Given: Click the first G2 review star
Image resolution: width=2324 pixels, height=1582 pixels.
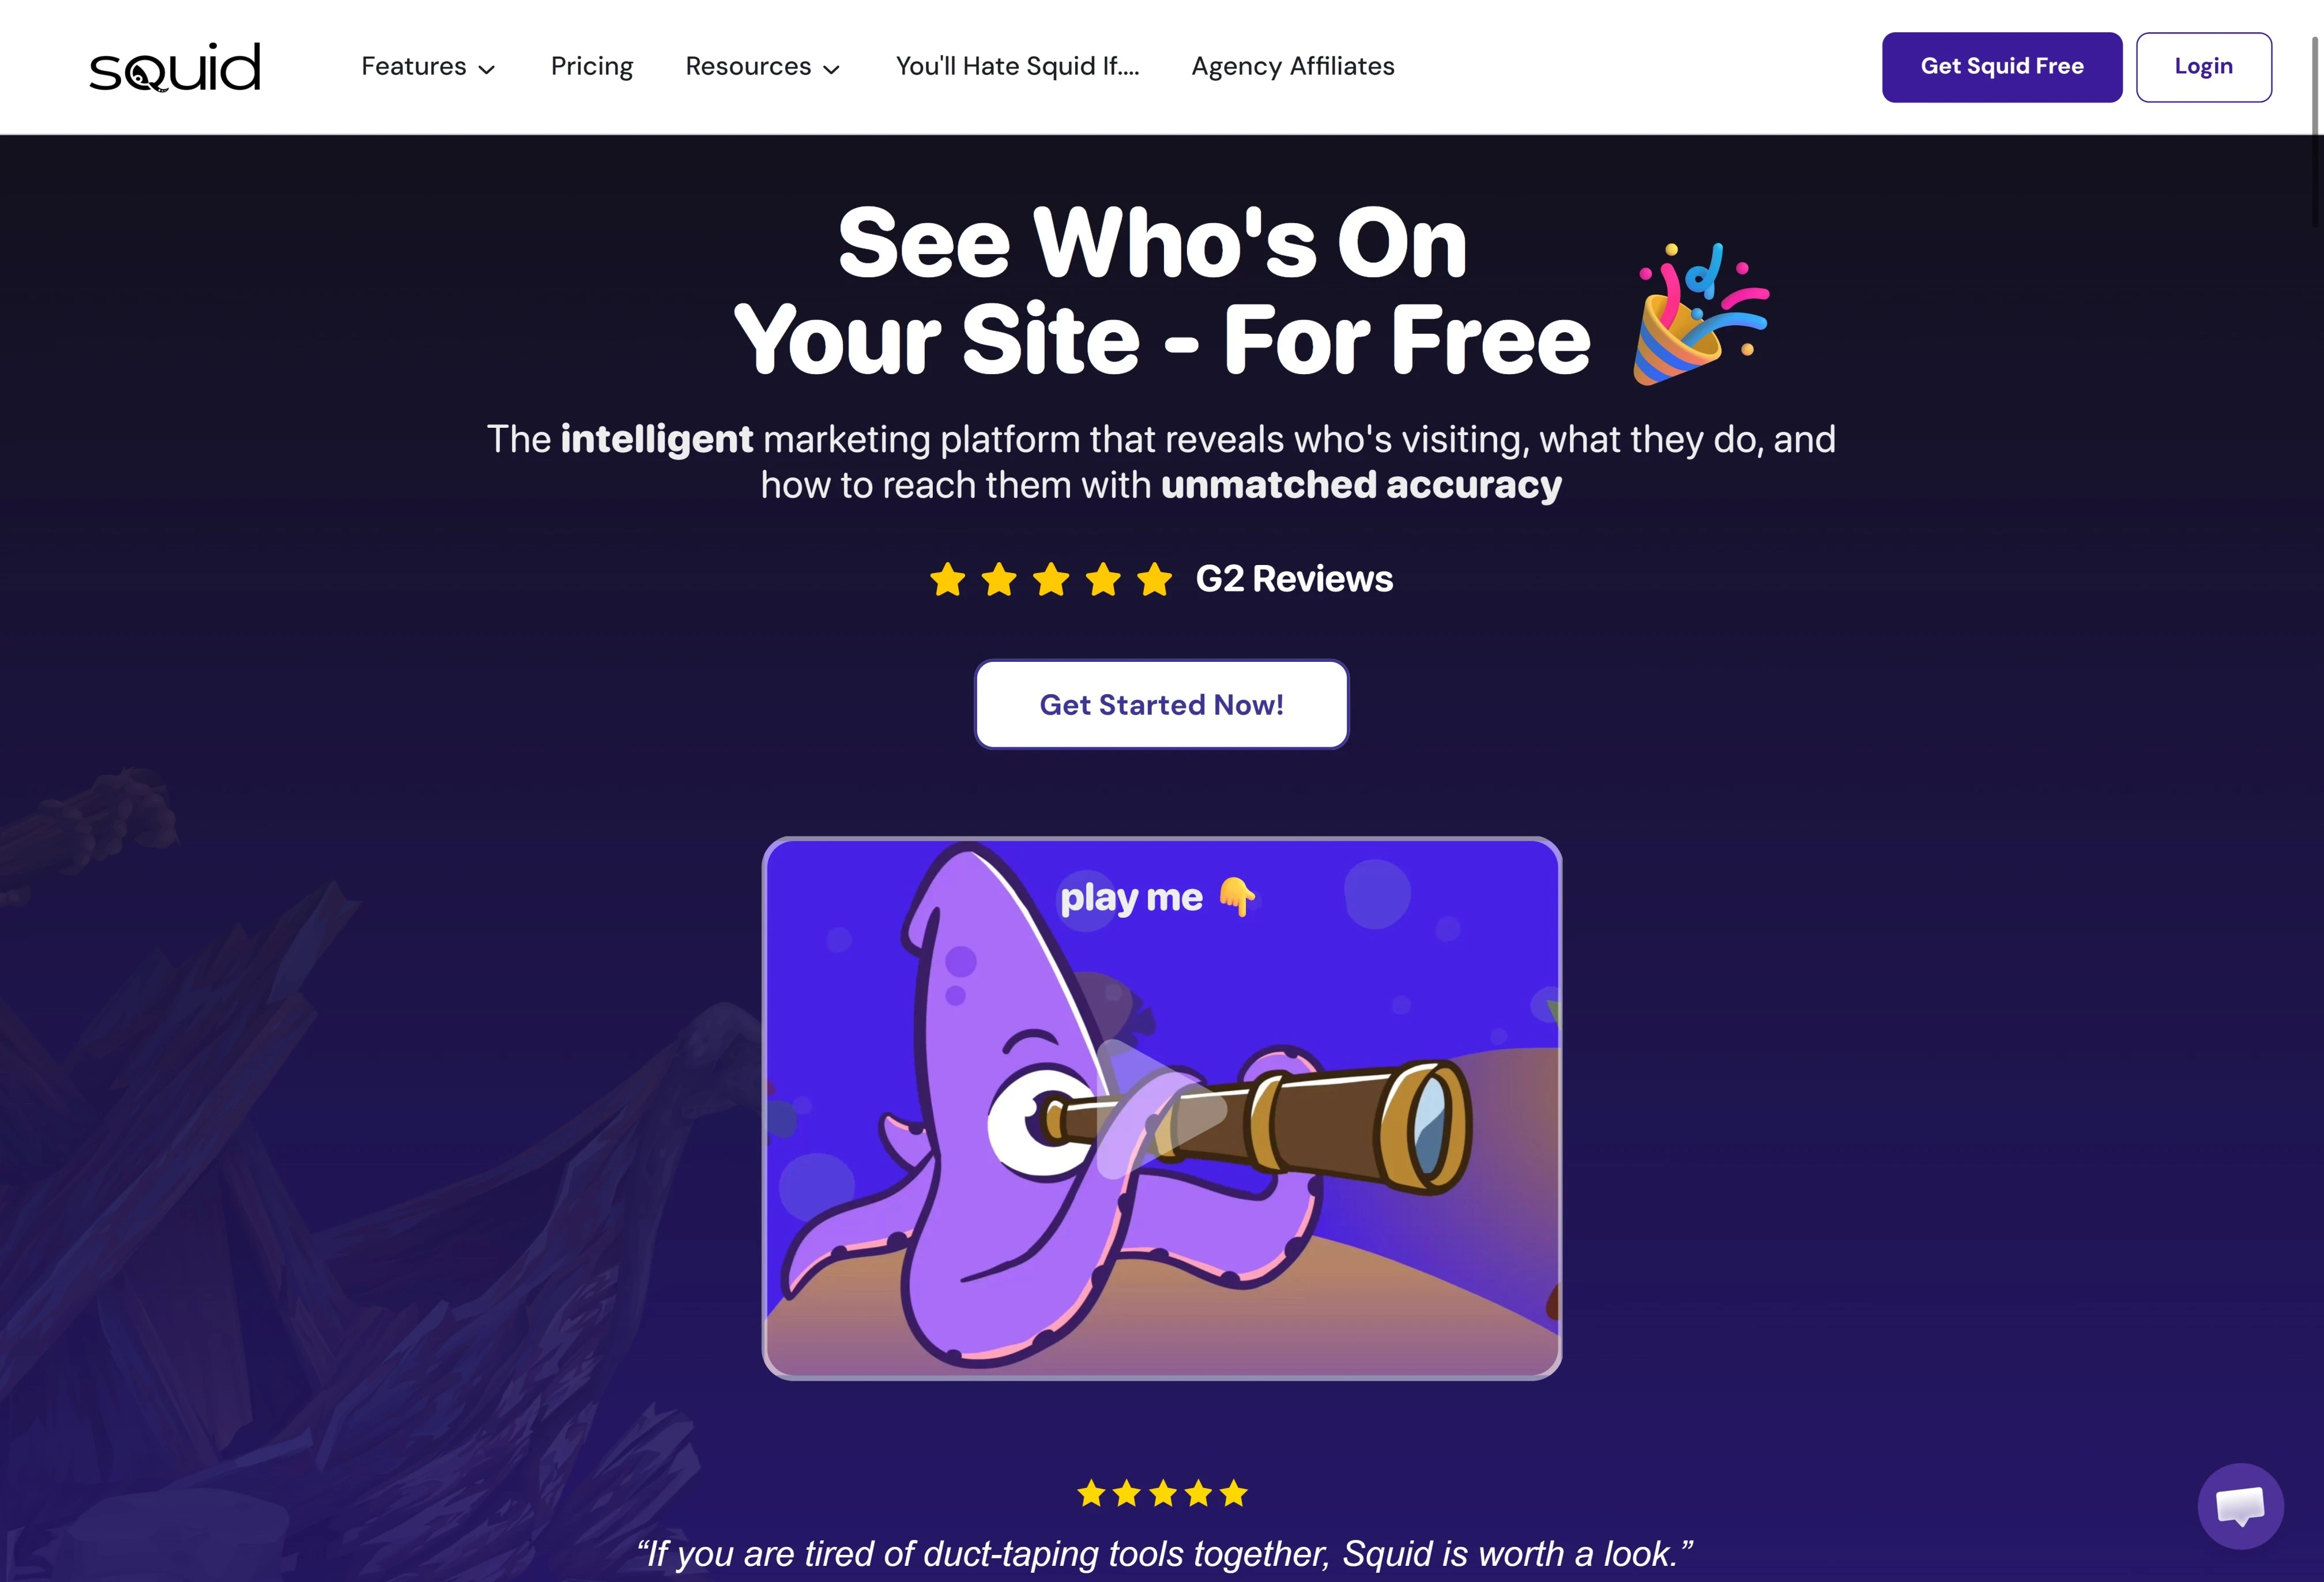Looking at the screenshot, I should [947, 579].
